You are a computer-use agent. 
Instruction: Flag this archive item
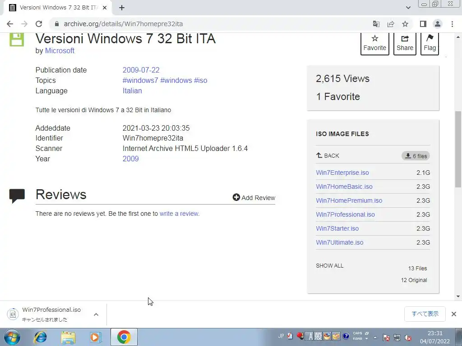430,44
